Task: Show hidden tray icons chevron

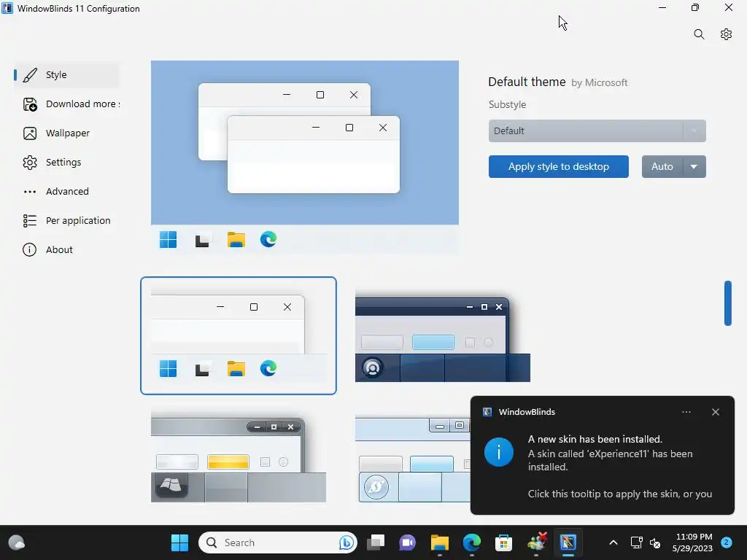Action: (x=614, y=542)
